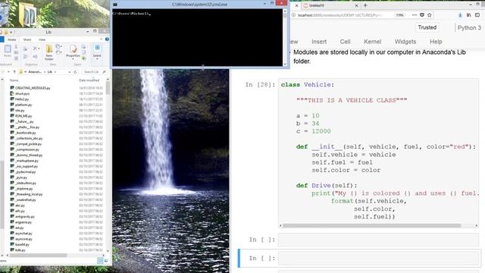Open the address bar history dropdown in Explorer
Screen dimensions: 485x273
(x=69, y=72)
